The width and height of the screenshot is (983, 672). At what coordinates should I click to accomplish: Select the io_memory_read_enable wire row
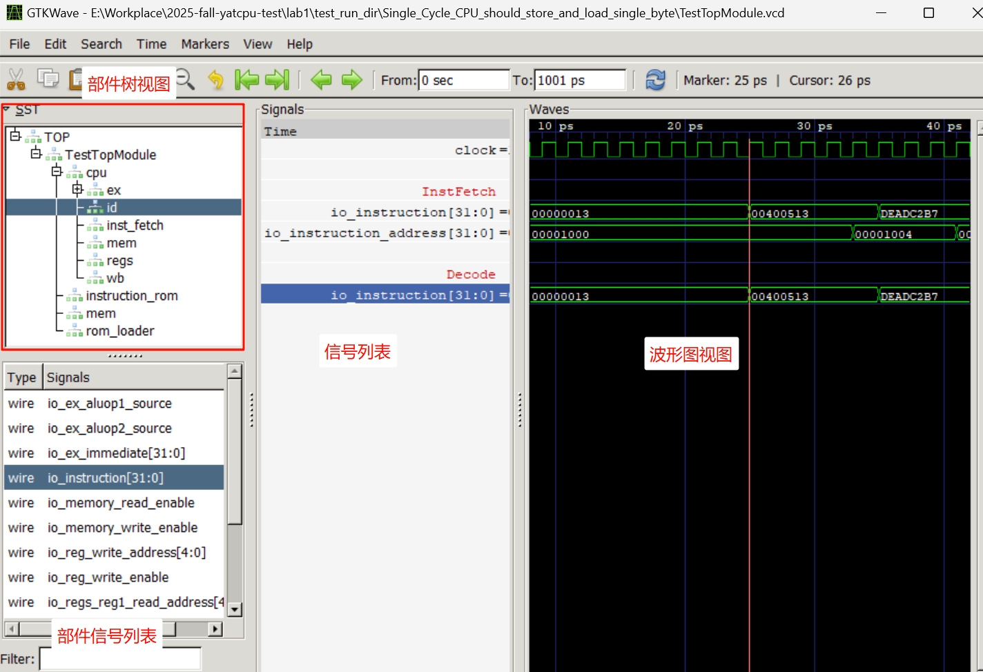[x=121, y=503]
